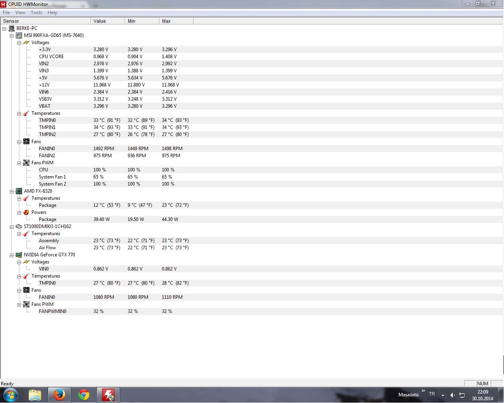Click the 39.40 W package power value
The image size is (504, 403).
102,219
